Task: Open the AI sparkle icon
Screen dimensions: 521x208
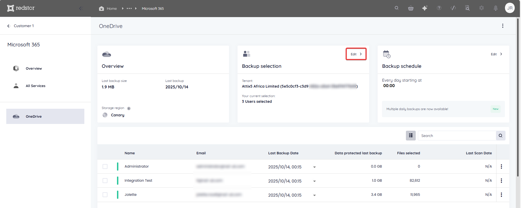Action: point(425,8)
